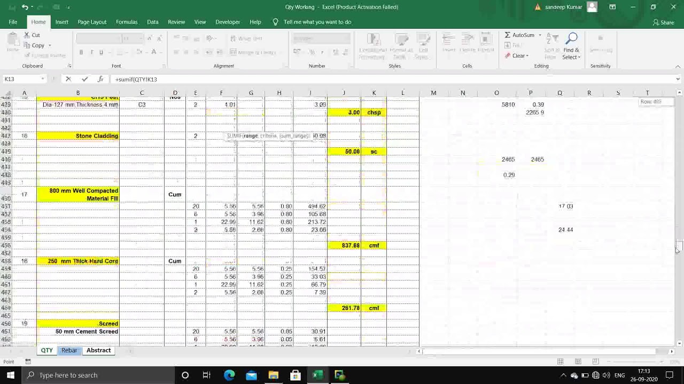Click cell 250 mm Thick Hard Core
The height and width of the screenshot is (384, 684).
pos(78,261)
